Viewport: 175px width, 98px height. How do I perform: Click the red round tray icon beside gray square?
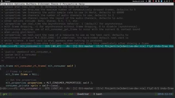coord(153,1)
